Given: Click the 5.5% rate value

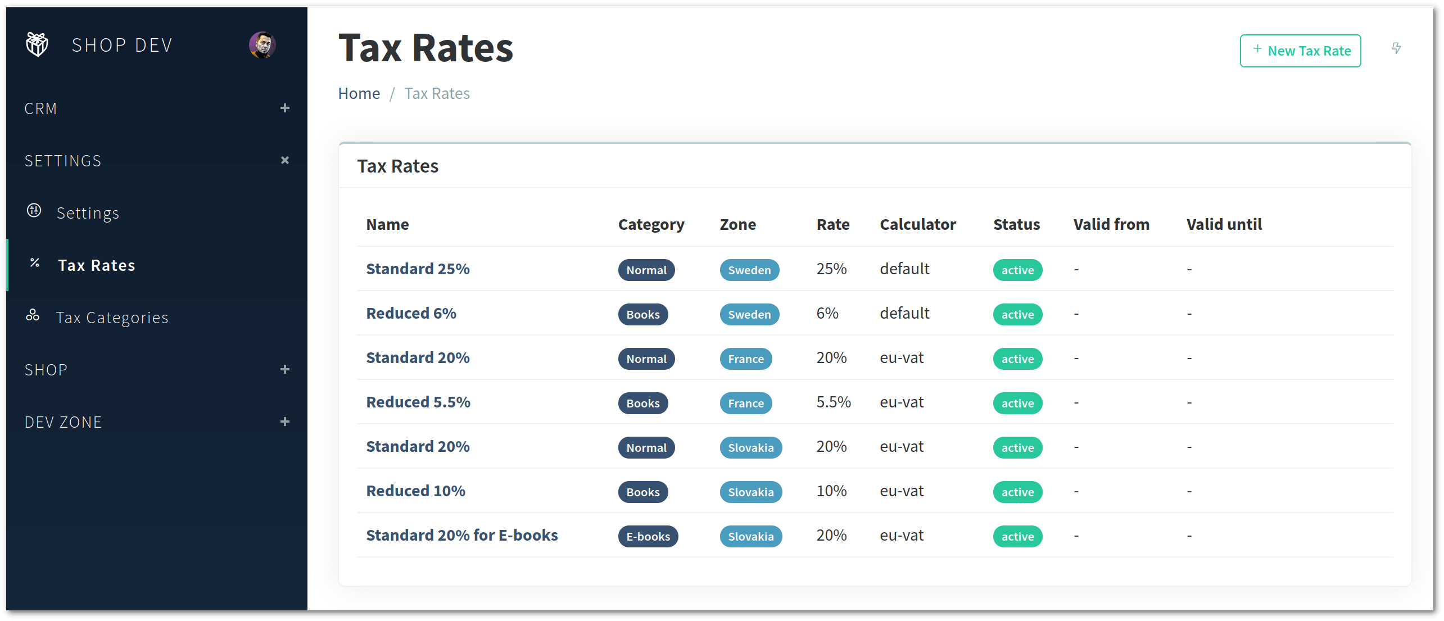Looking at the screenshot, I should click(x=834, y=402).
